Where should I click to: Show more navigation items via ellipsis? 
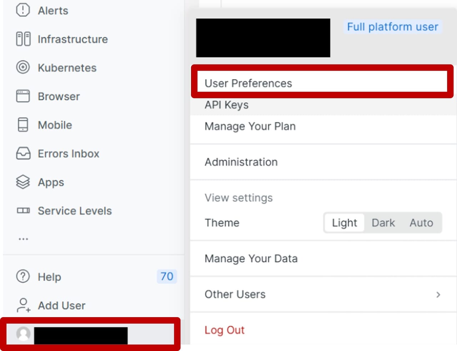(x=23, y=239)
